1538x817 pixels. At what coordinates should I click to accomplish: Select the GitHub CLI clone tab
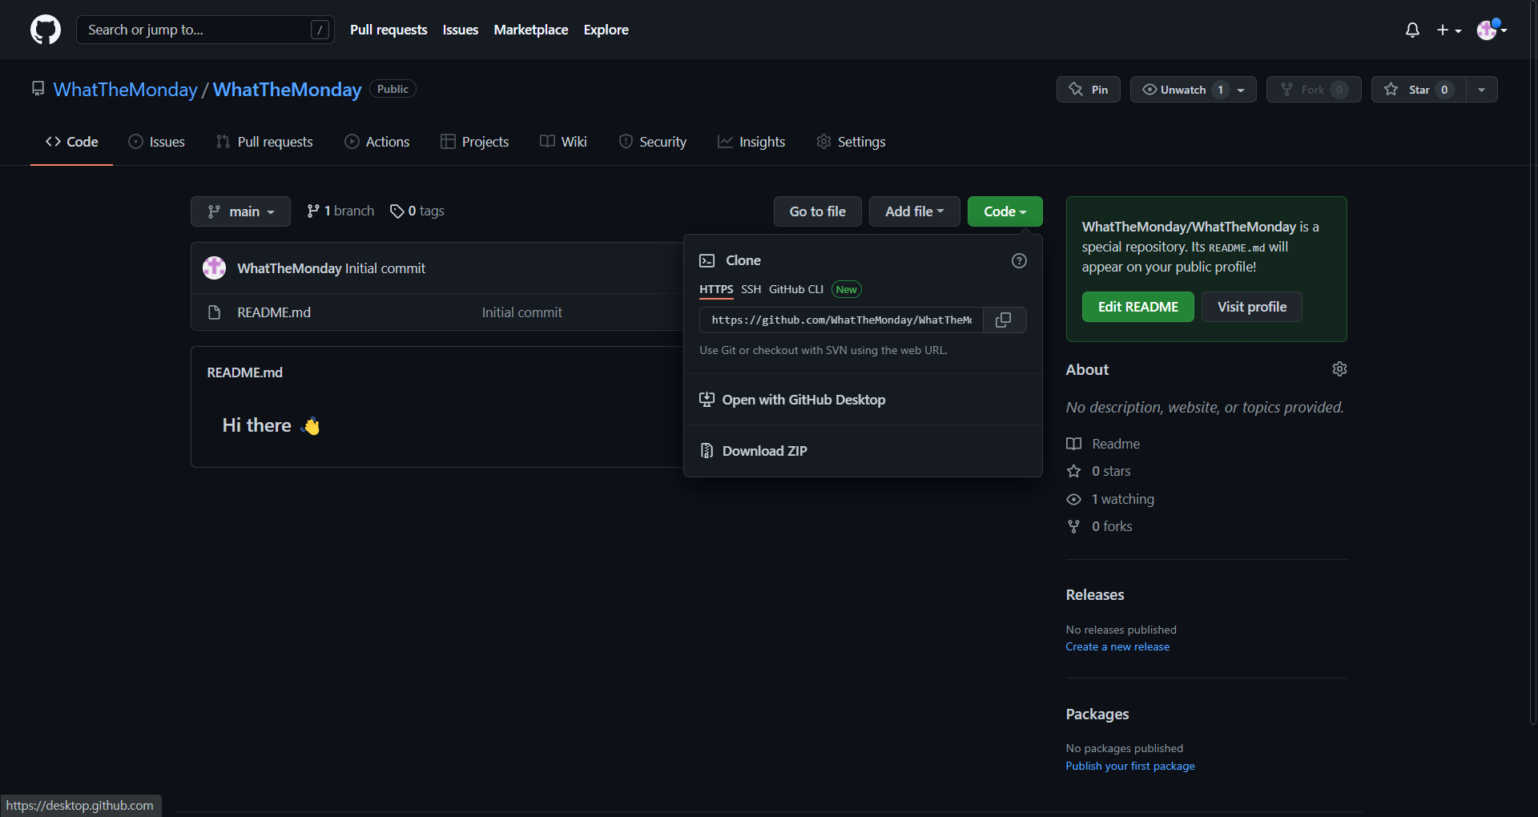click(796, 289)
